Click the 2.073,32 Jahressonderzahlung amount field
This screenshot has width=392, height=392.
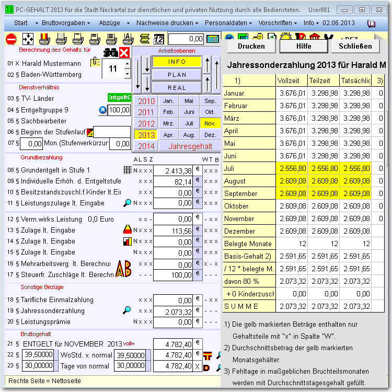[x=173, y=312]
